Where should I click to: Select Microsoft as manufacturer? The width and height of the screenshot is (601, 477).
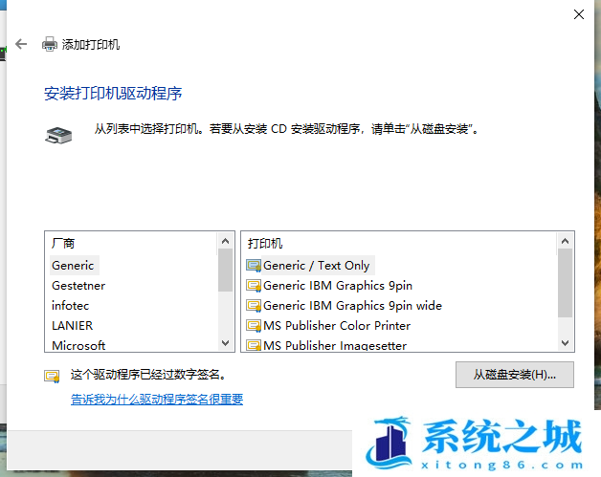78,345
